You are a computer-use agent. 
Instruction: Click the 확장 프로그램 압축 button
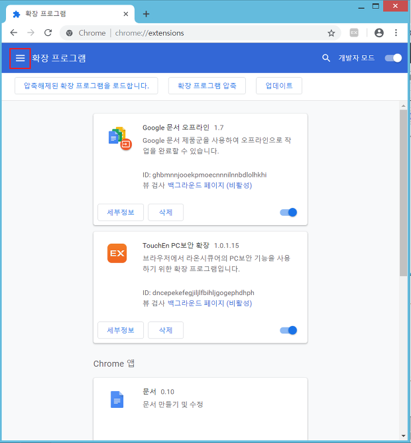pos(207,86)
